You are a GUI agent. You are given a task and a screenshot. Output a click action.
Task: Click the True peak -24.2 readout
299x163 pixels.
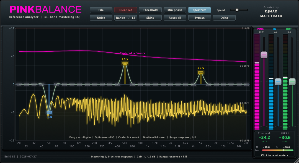264,137
